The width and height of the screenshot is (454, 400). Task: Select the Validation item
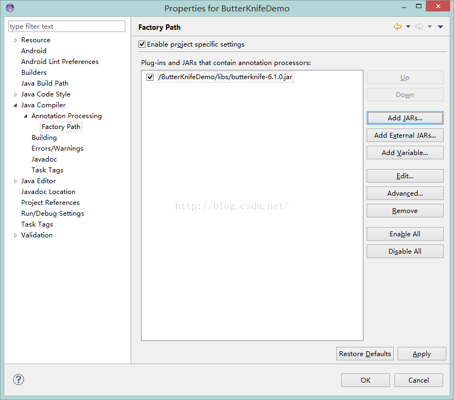click(37, 235)
